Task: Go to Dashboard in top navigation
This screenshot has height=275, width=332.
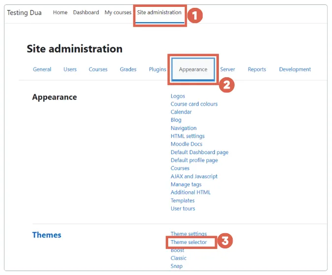Action: click(x=86, y=12)
